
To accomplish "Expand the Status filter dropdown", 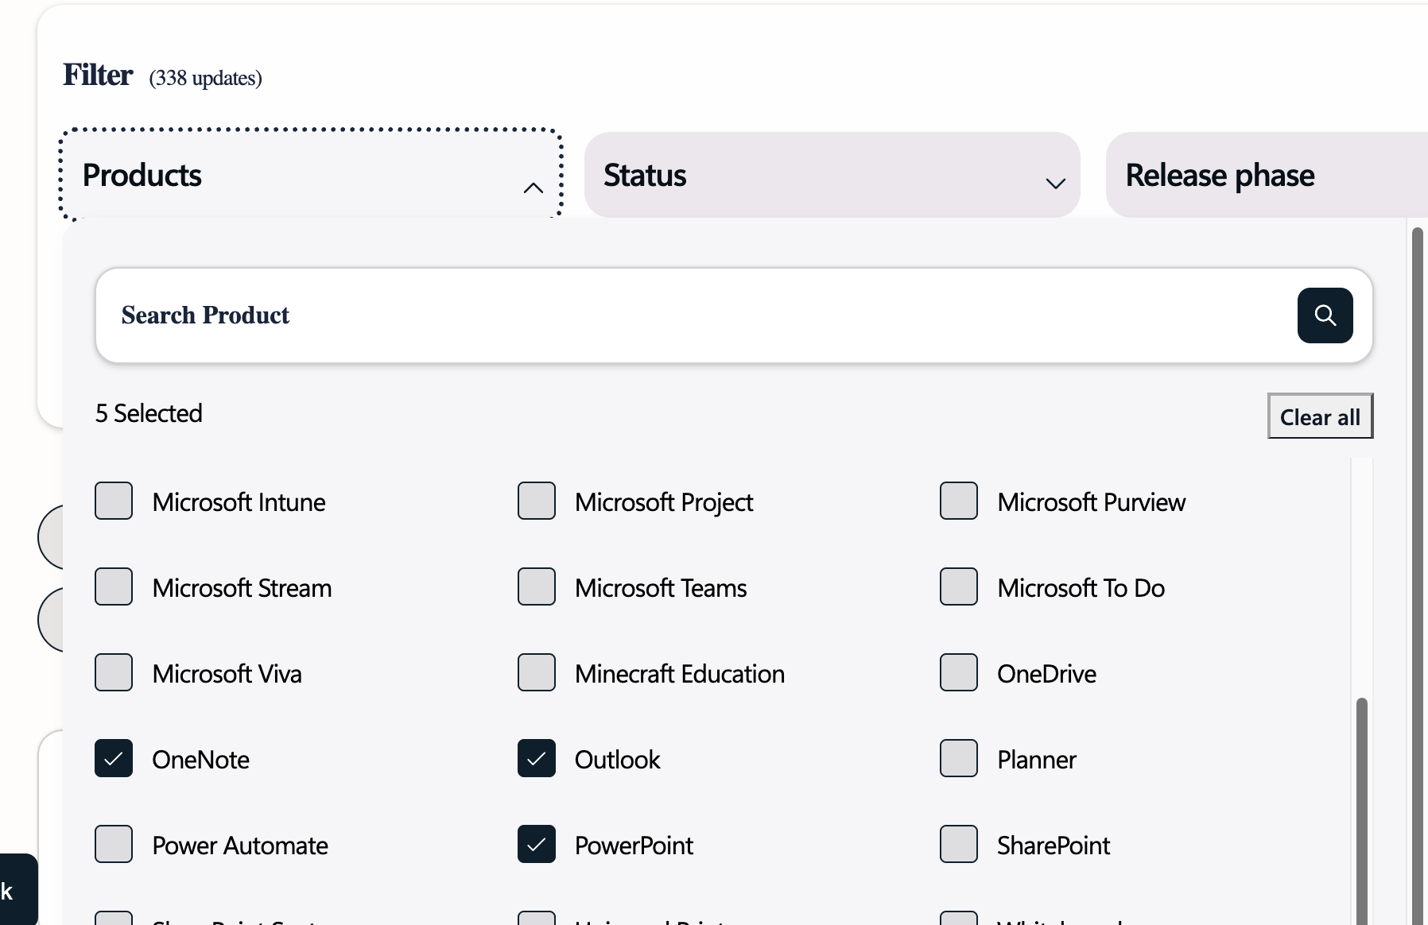I will tap(832, 175).
